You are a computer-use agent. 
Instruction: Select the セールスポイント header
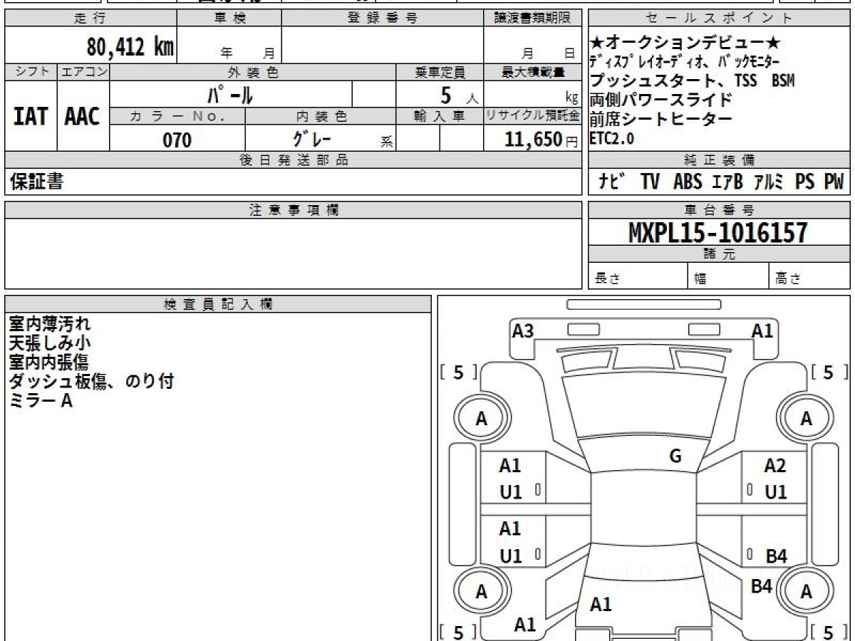[719, 19]
